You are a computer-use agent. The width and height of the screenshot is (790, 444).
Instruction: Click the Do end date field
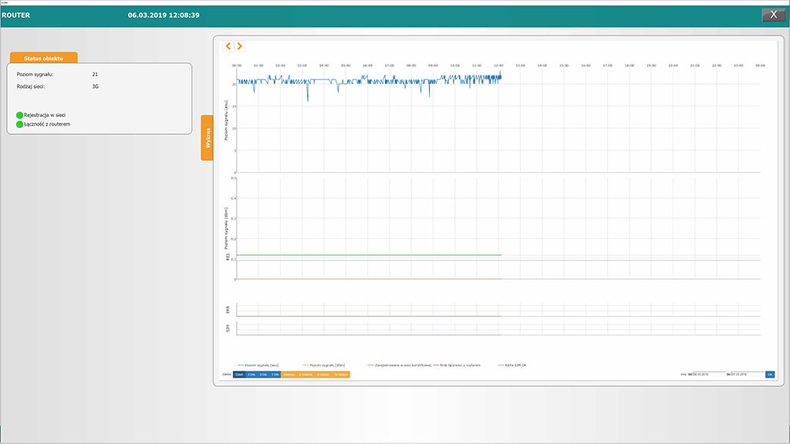click(748, 375)
